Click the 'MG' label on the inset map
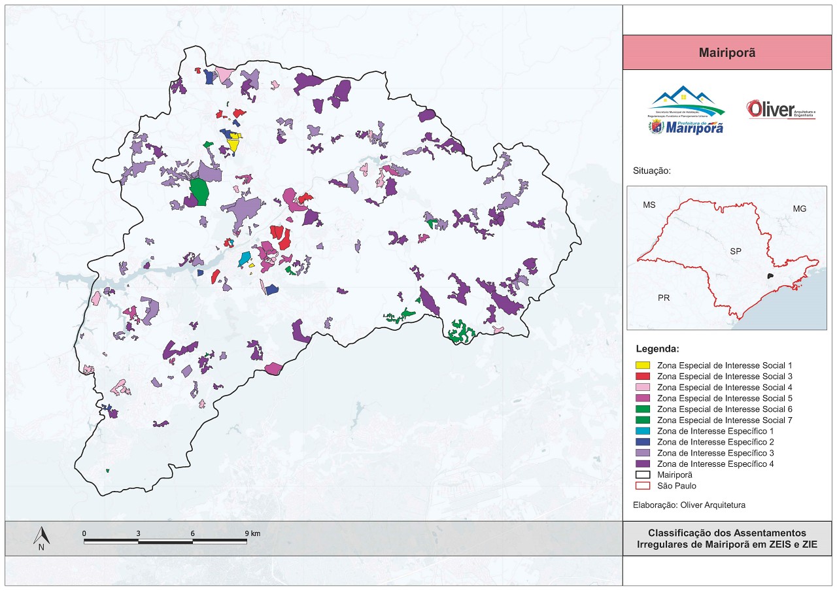Image resolution: width=837 pixels, height=591 pixels. tap(799, 209)
